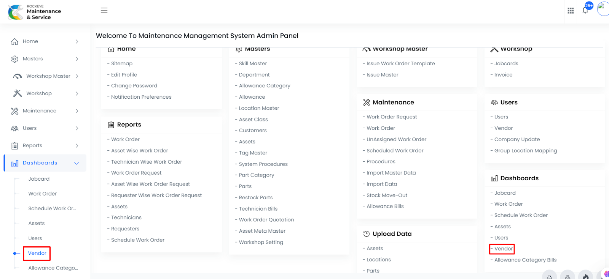Open Issue Work Order Template link
This screenshot has height=279, width=609.
click(x=400, y=63)
